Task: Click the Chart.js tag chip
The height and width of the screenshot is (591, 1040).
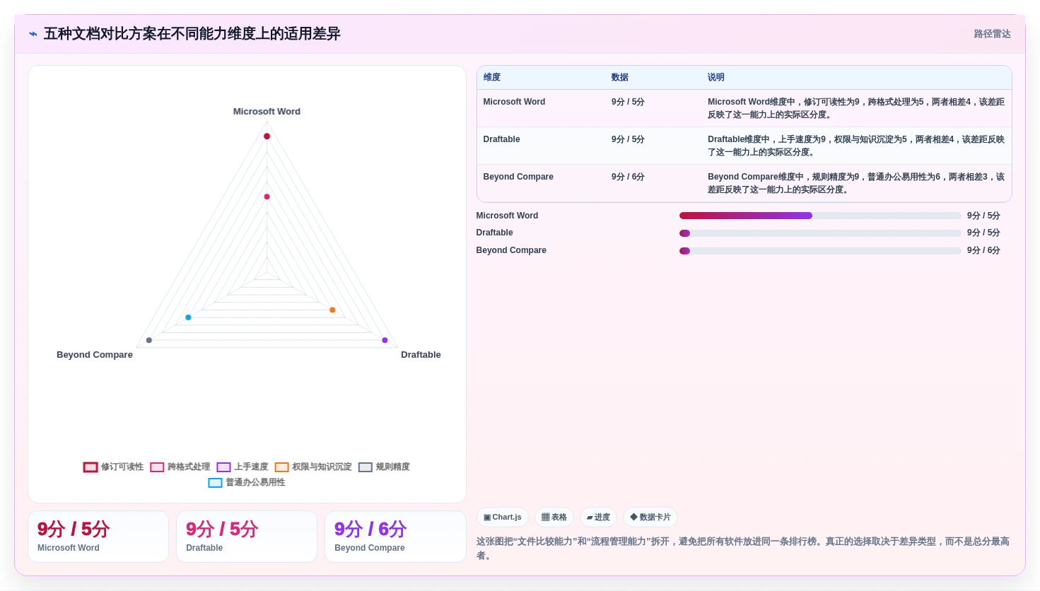Action: coord(503,517)
